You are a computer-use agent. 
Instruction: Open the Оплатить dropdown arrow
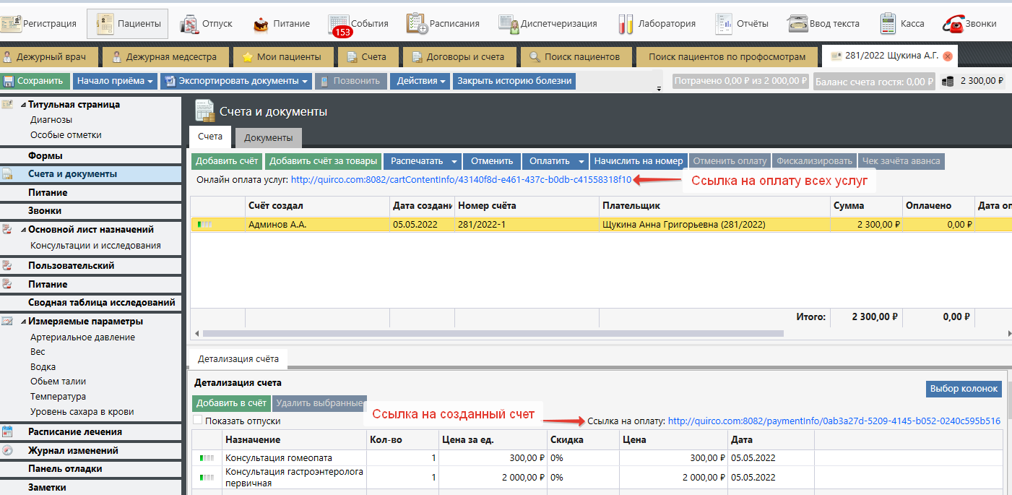pos(581,161)
